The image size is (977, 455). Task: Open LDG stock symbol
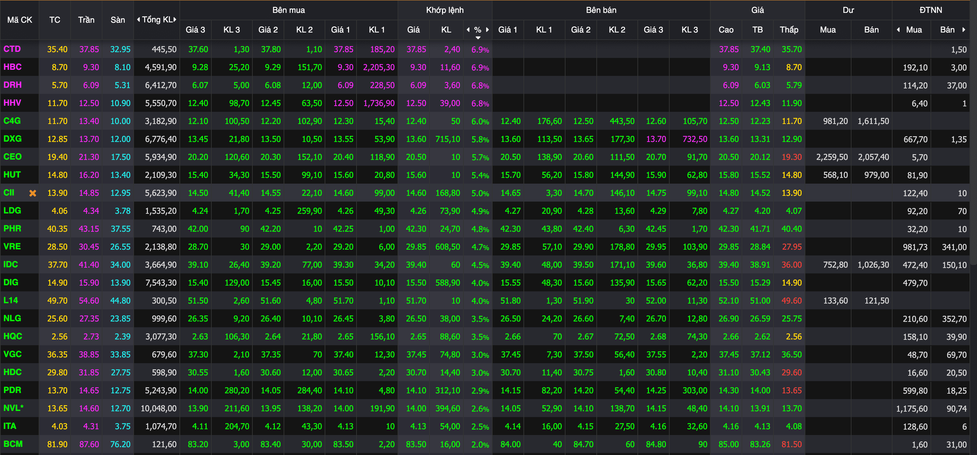[12, 211]
